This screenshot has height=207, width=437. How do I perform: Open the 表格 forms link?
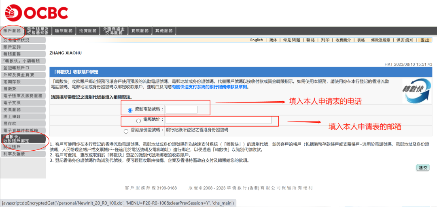tap(361, 40)
